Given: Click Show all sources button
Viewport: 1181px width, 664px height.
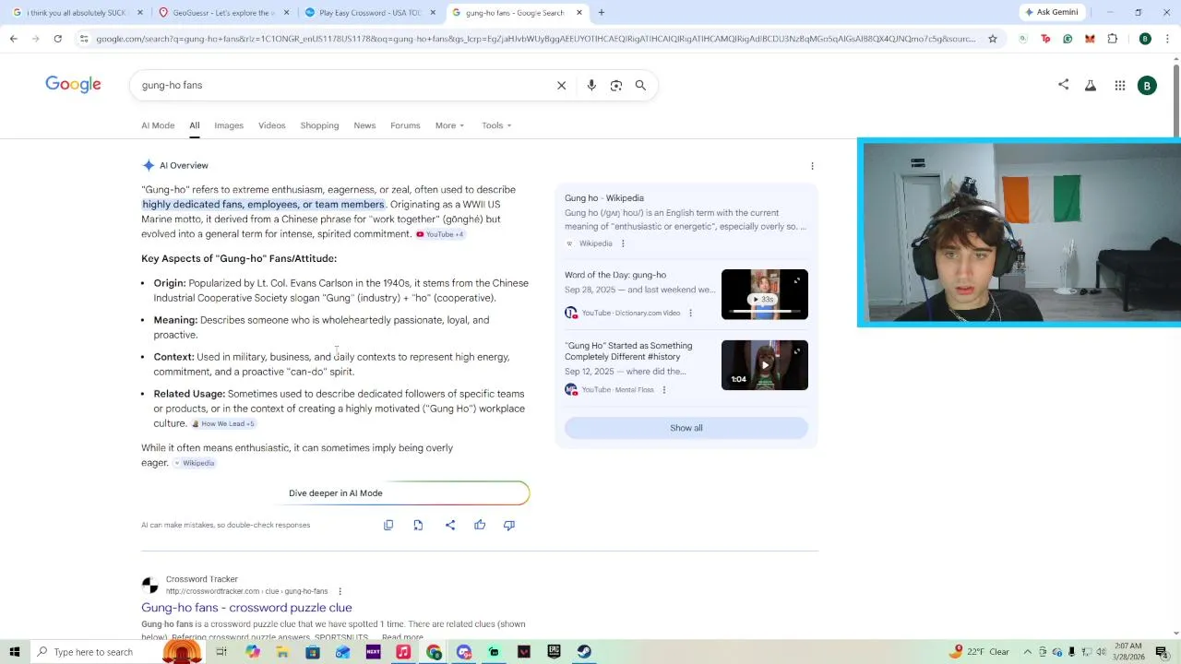Looking at the screenshot, I should pos(686,428).
